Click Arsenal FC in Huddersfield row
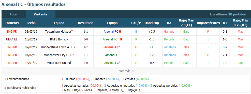The height and width of the screenshot is (94, 251). coord(112,47)
